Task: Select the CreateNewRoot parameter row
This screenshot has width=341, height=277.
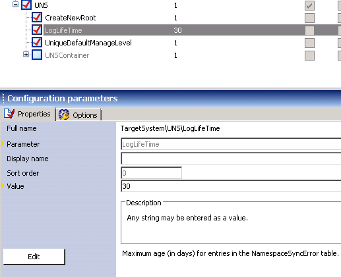Action: 71,18
